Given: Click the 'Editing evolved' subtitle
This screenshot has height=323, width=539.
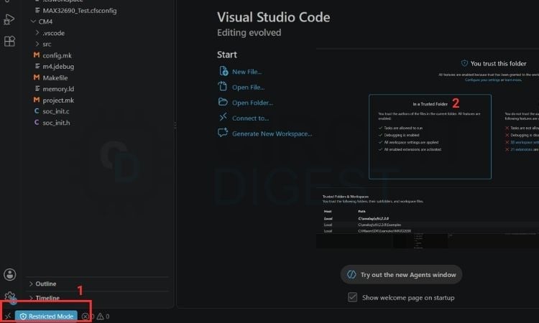Looking at the screenshot, I should click(249, 32).
